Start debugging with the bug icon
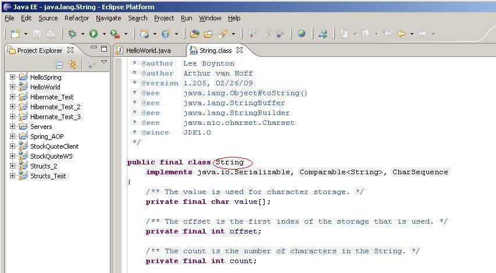The width and height of the screenshot is (496, 273). coord(72,34)
